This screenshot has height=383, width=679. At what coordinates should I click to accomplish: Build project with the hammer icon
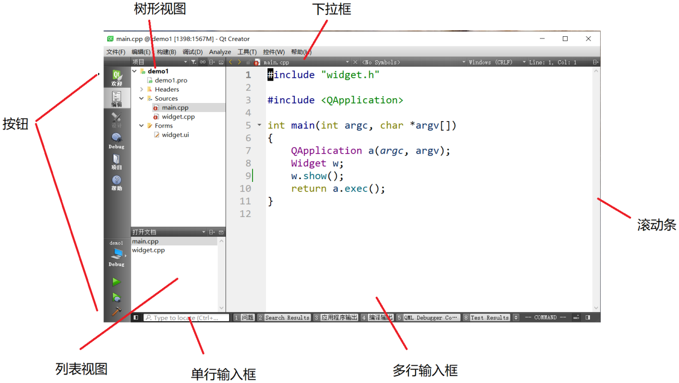pyautogui.click(x=116, y=311)
